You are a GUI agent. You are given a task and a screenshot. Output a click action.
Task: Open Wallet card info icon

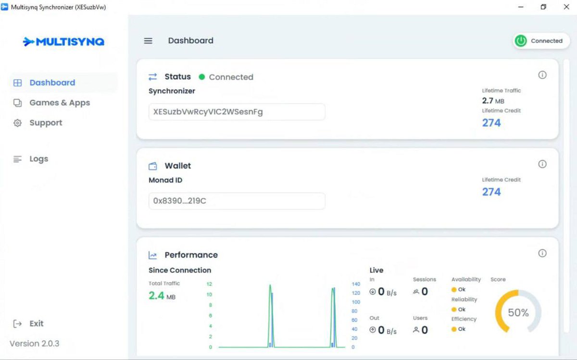542,164
